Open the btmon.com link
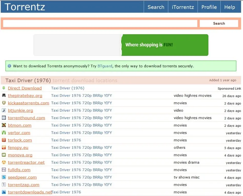The width and height of the screenshot is (243, 196). pos(20,125)
